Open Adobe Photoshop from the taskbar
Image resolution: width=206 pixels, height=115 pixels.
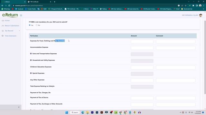tap(97, 112)
